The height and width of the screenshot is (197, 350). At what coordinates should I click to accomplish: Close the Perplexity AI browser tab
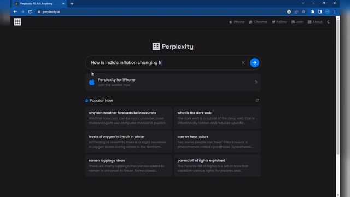[x=63, y=4]
